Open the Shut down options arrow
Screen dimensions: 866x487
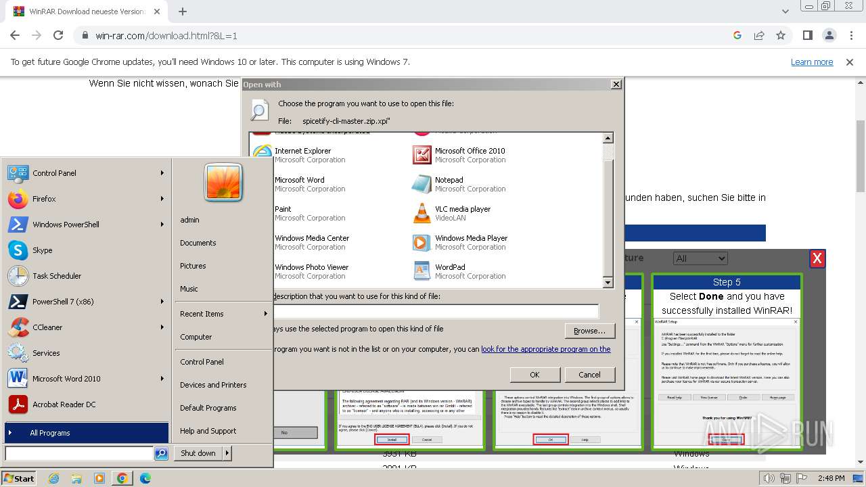tap(227, 453)
